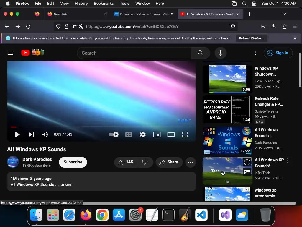Open Dark Parodies channel avatar
Screen dimensions: 302x227
[13, 162]
